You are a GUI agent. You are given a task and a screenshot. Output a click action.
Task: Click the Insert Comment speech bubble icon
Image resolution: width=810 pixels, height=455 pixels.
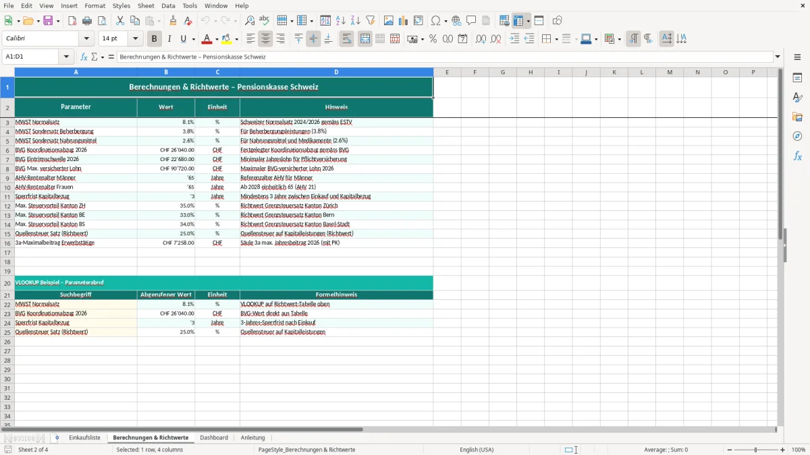[x=471, y=21]
